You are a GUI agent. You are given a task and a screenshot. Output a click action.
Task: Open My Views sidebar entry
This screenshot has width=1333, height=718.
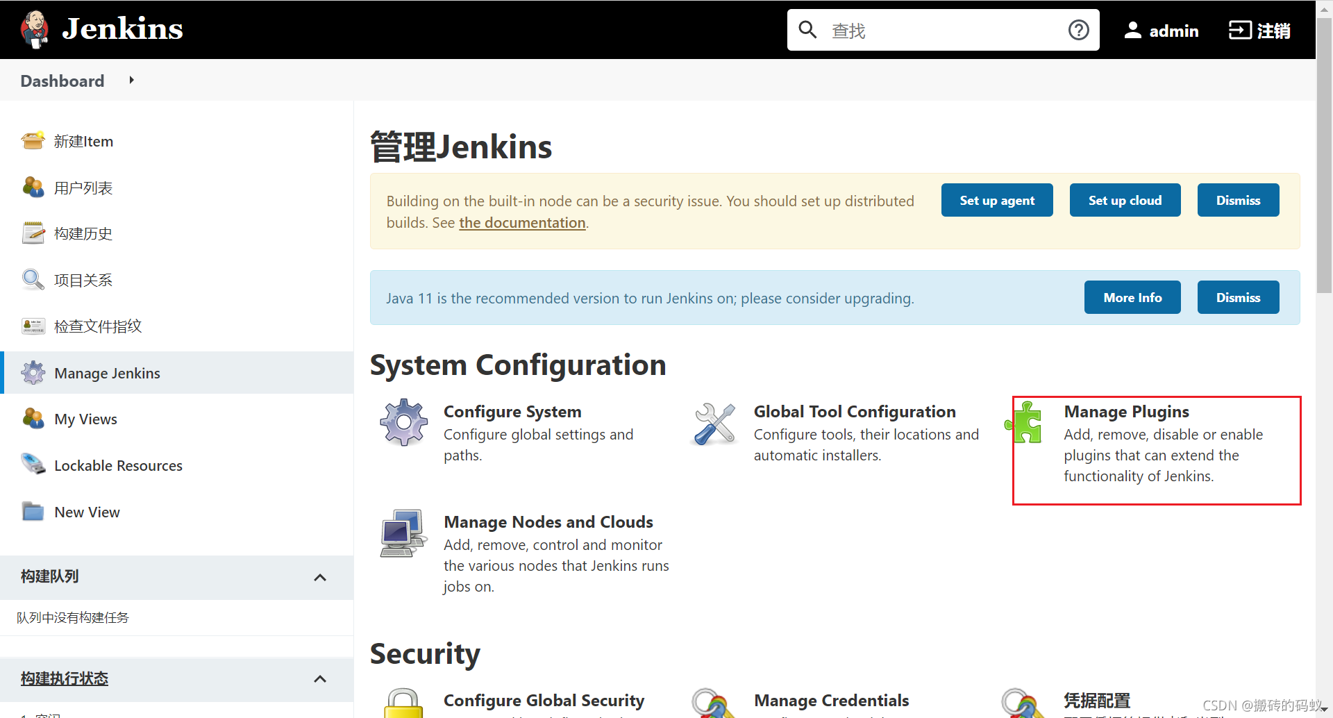pyautogui.click(x=85, y=419)
